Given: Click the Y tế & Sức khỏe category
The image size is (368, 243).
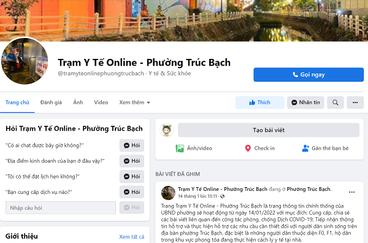Looking at the screenshot, I should [x=170, y=74].
